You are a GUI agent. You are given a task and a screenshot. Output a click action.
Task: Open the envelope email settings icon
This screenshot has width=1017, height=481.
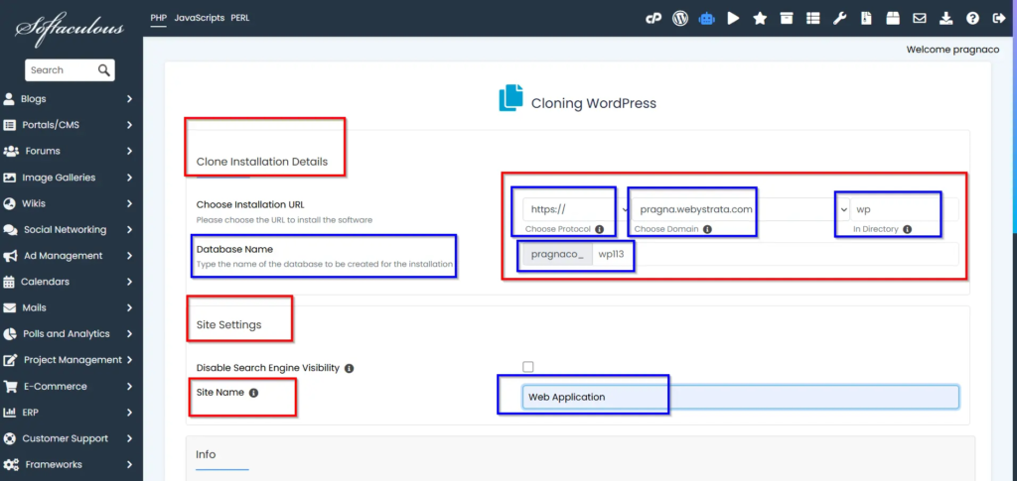tap(920, 18)
